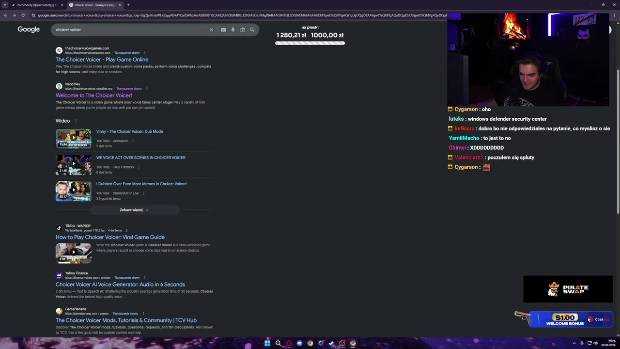620x349 pixels.
Task: Open How to Play Choicer Voicer: Viral Game Guide
Action: click(x=110, y=237)
